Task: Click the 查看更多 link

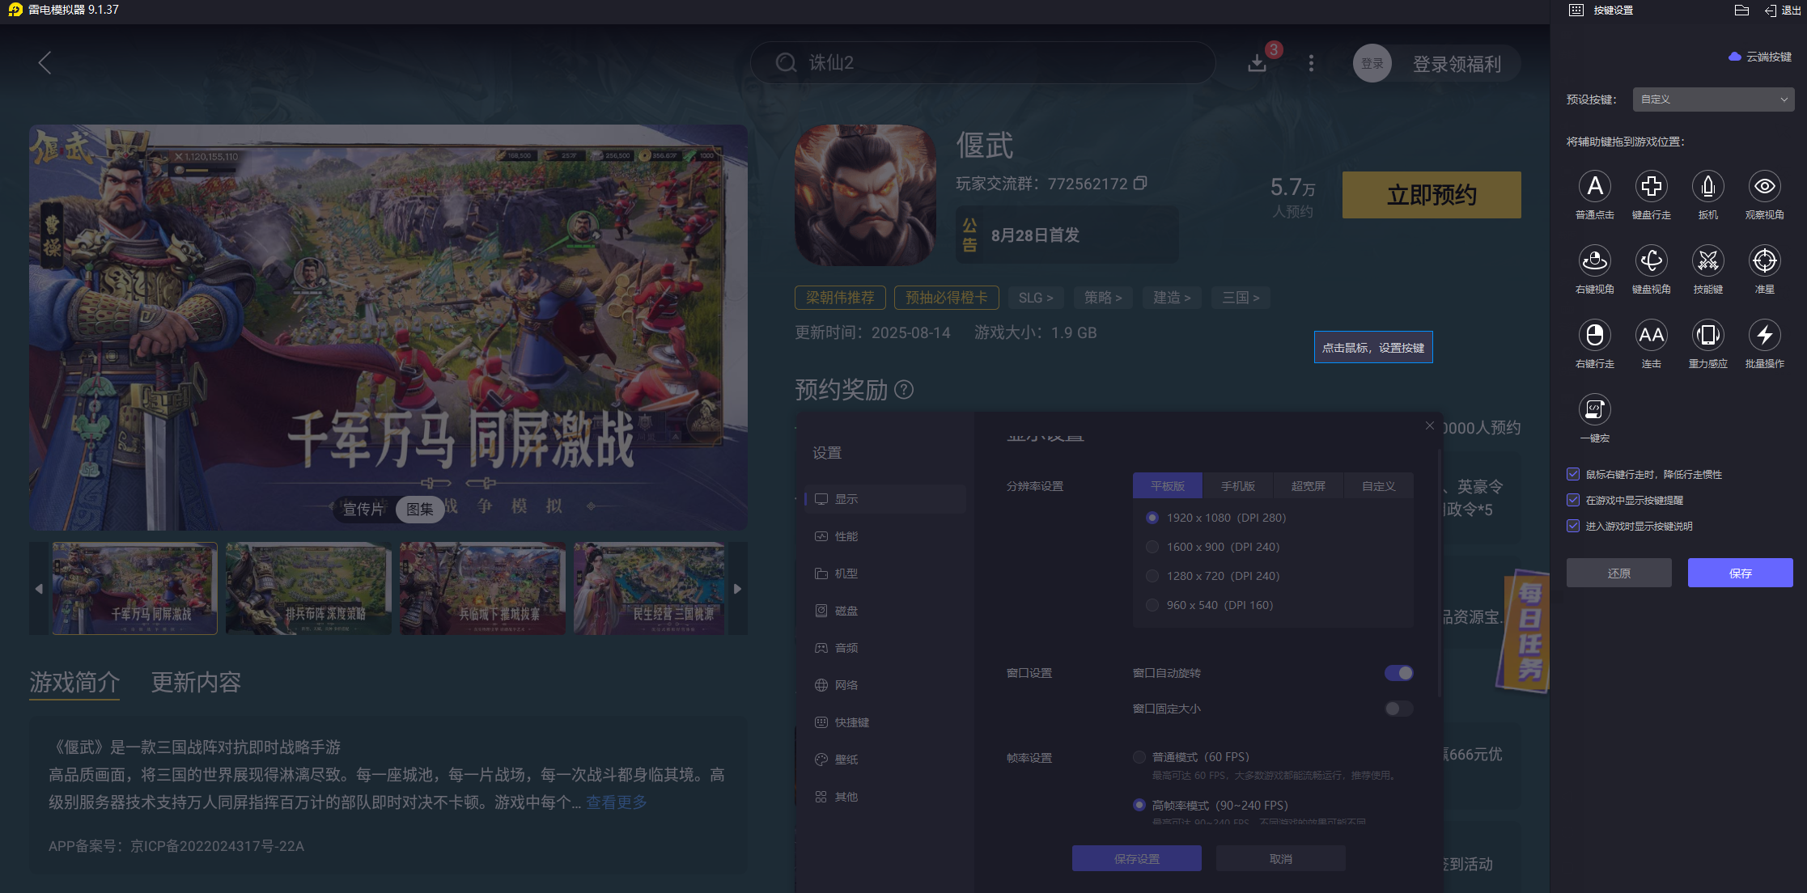Action: pos(616,802)
